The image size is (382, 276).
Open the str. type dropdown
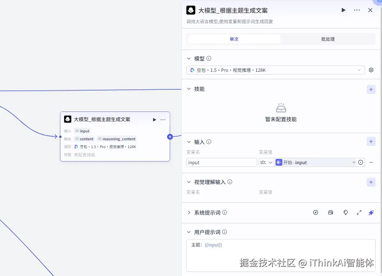pyautogui.click(x=266, y=162)
